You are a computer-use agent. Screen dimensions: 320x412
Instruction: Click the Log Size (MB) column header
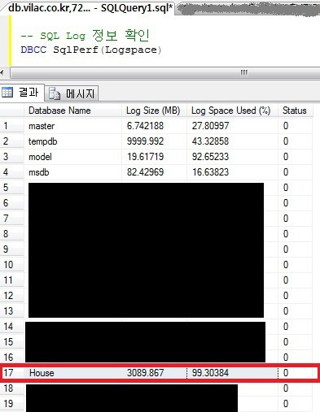[x=153, y=111]
